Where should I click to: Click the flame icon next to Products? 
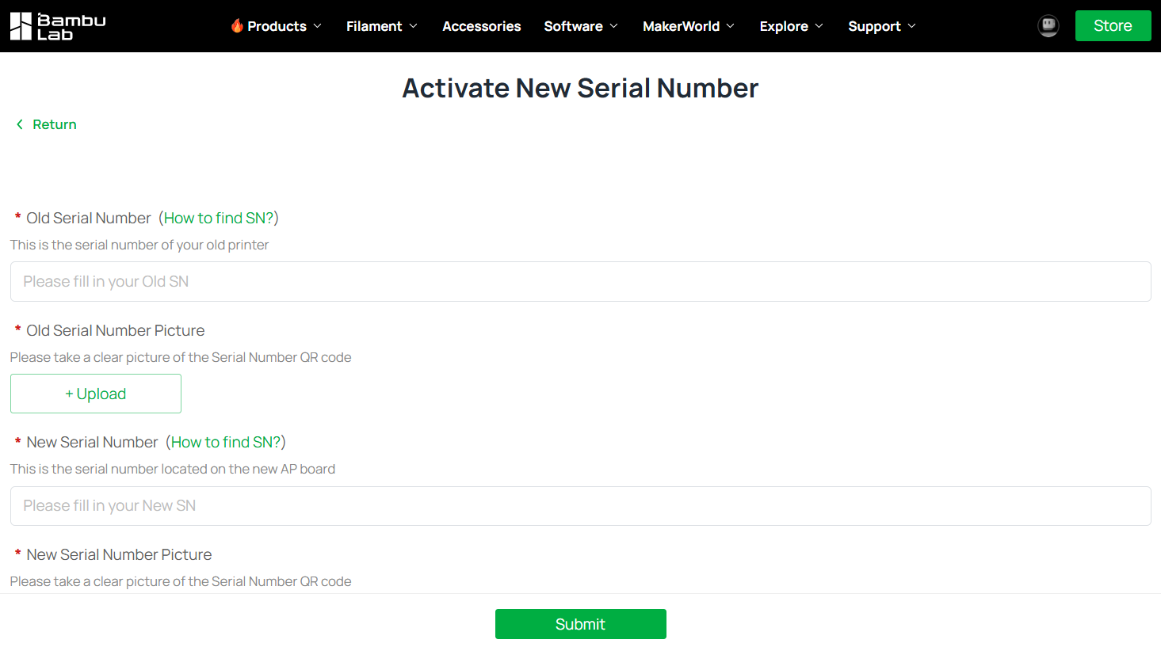[x=237, y=26]
